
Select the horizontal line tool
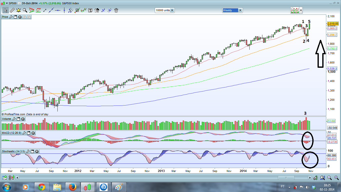[x=58, y=10]
